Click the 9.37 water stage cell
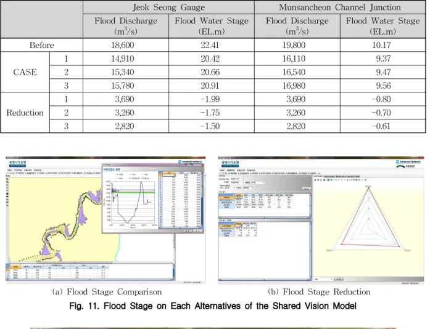Screen dimensions: 430x329 coord(383,59)
